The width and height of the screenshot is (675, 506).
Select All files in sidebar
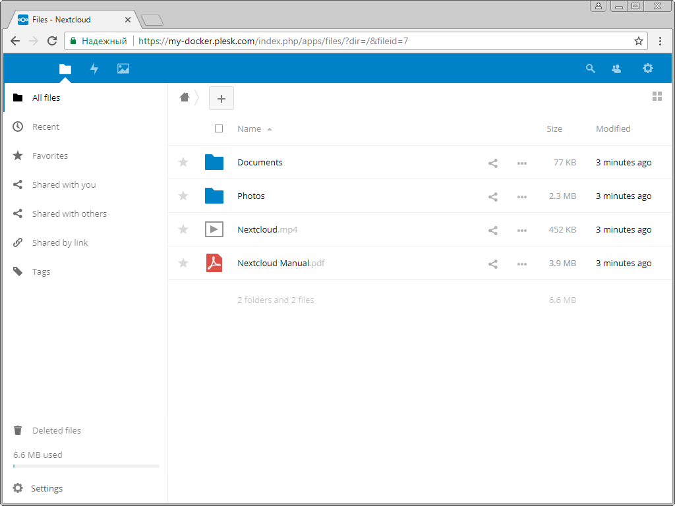click(x=85, y=98)
